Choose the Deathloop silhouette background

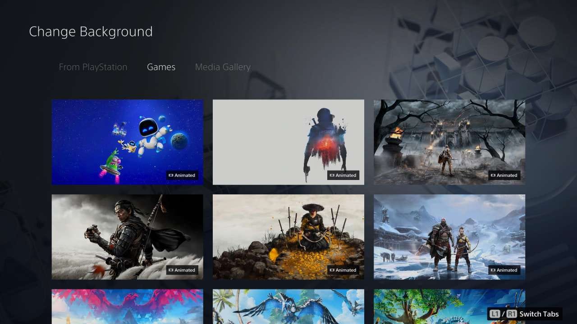point(288,142)
